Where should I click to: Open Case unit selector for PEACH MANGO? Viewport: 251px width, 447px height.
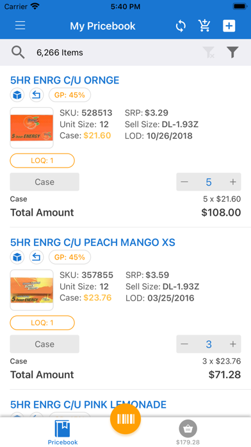pos(45,344)
